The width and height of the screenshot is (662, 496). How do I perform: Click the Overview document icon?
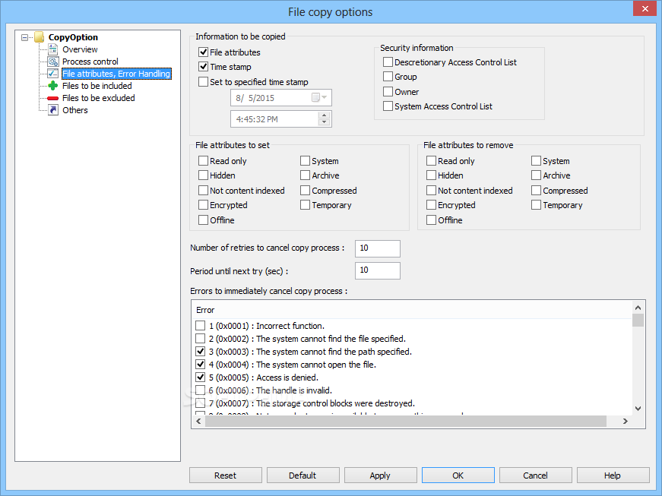coord(52,49)
